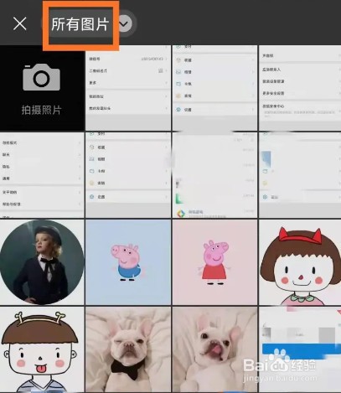Choose the cartoon girl with red horn headband
Screen dimensions: 341x393
(300, 262)
